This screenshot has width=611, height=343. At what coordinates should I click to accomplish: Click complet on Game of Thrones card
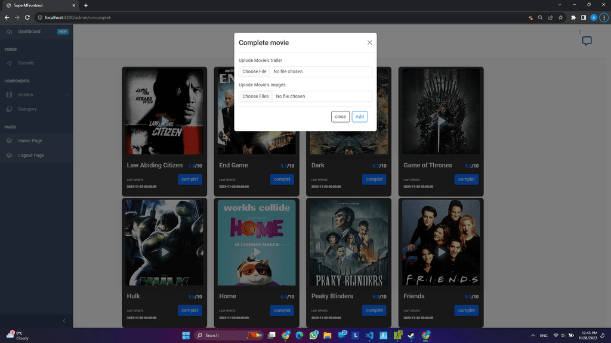(x=466, y=179)
